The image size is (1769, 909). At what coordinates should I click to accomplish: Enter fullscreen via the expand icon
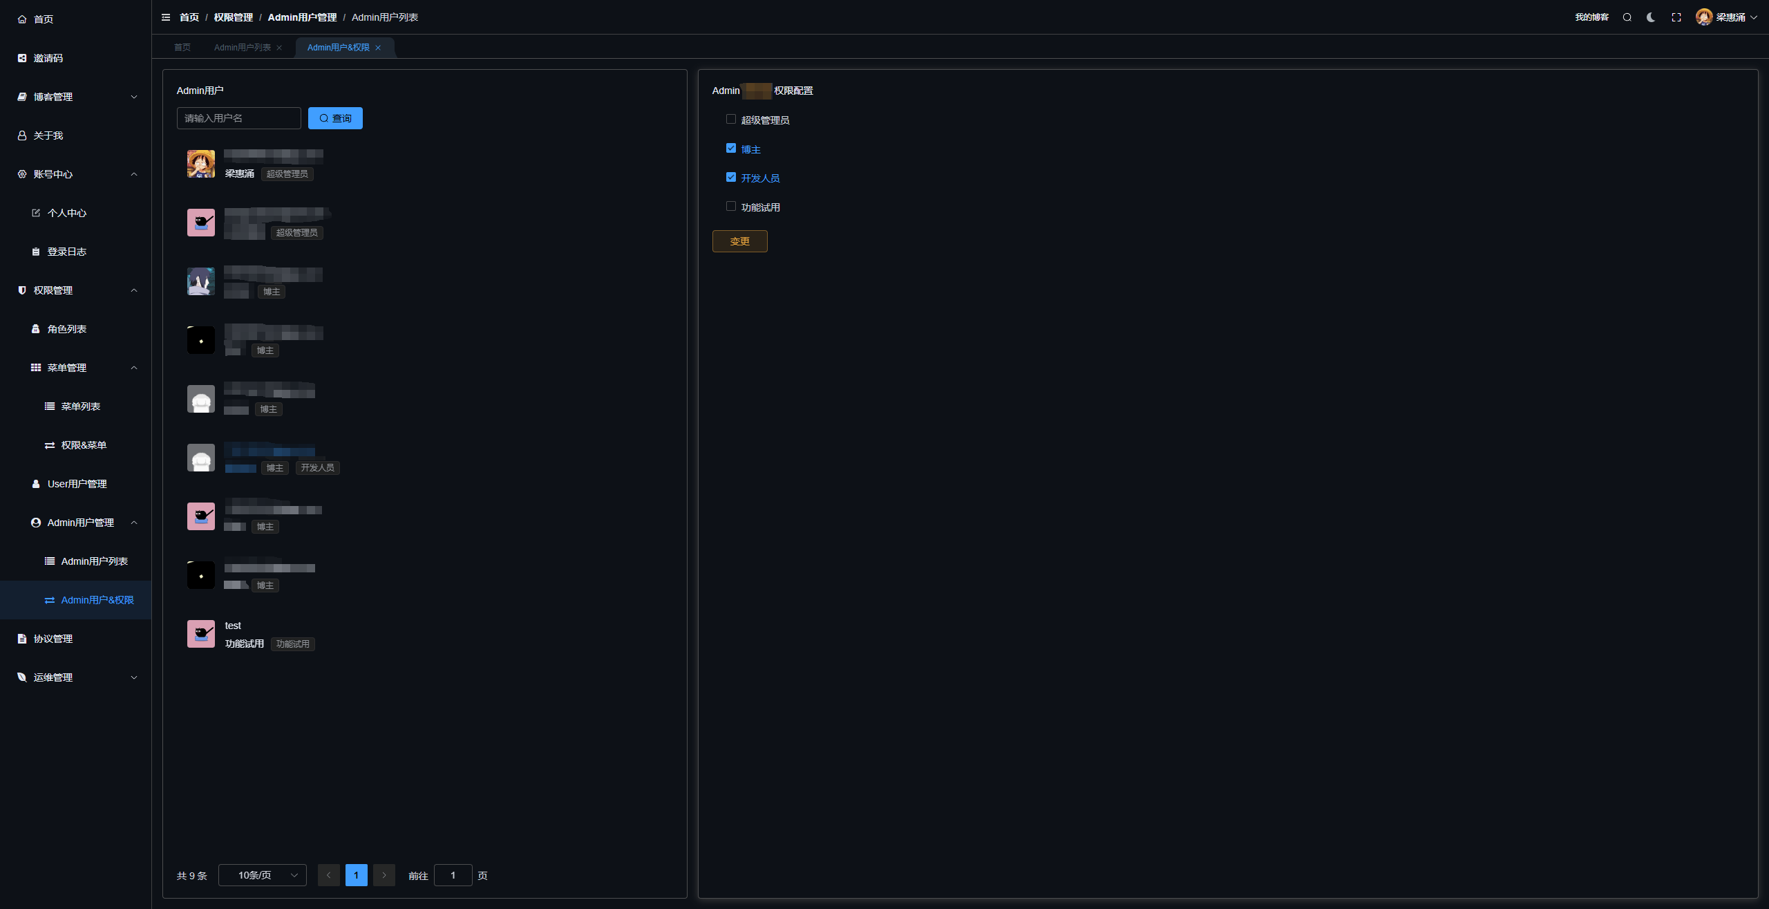pyautogui.click(x=1676, y=17)
